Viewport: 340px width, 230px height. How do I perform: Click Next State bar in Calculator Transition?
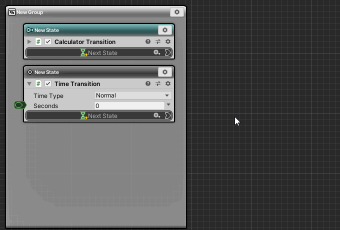(99, 52)
